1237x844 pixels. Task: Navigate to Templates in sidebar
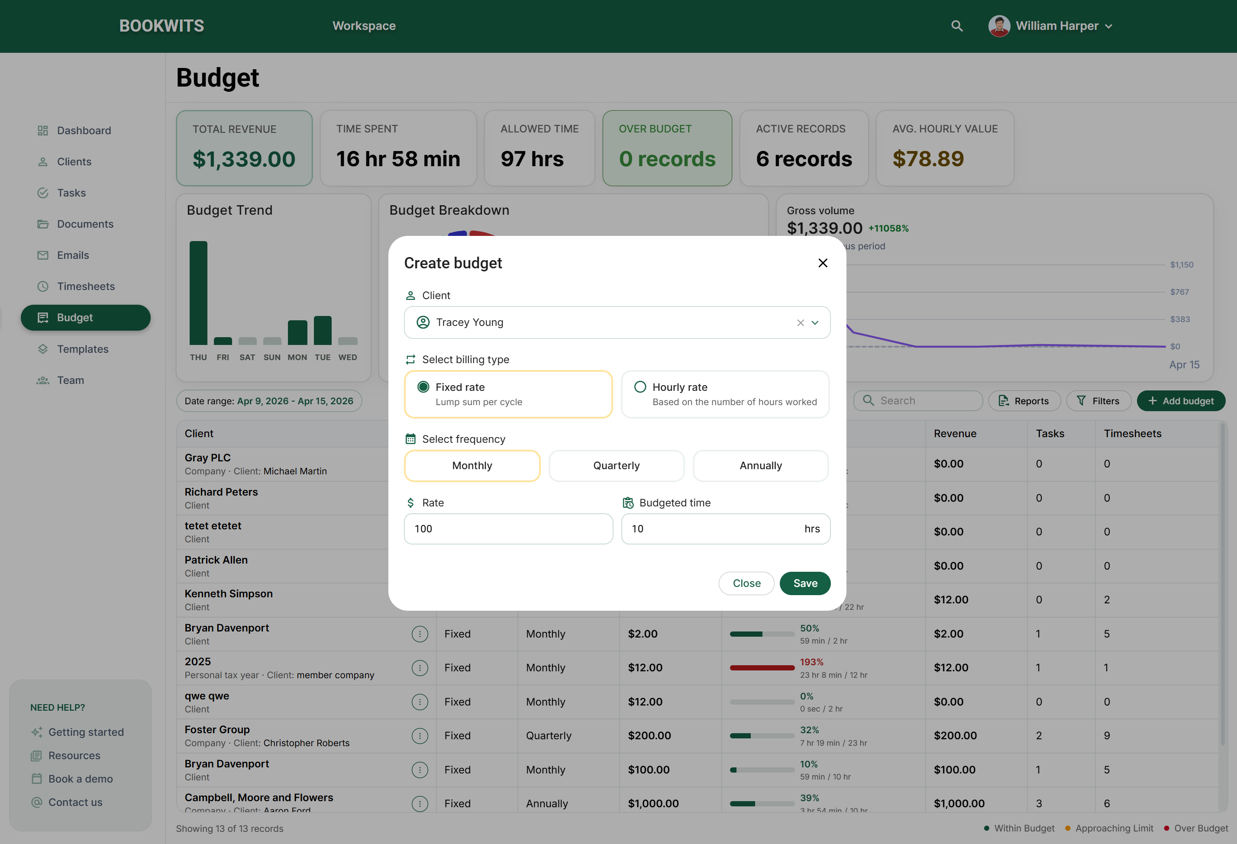[x=83, y=349]
